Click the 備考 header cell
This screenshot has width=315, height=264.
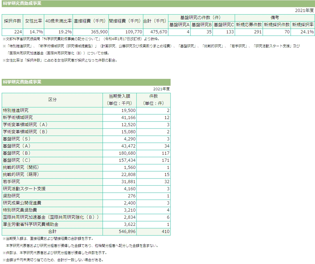pyautogui.click(x=275, y=18)
